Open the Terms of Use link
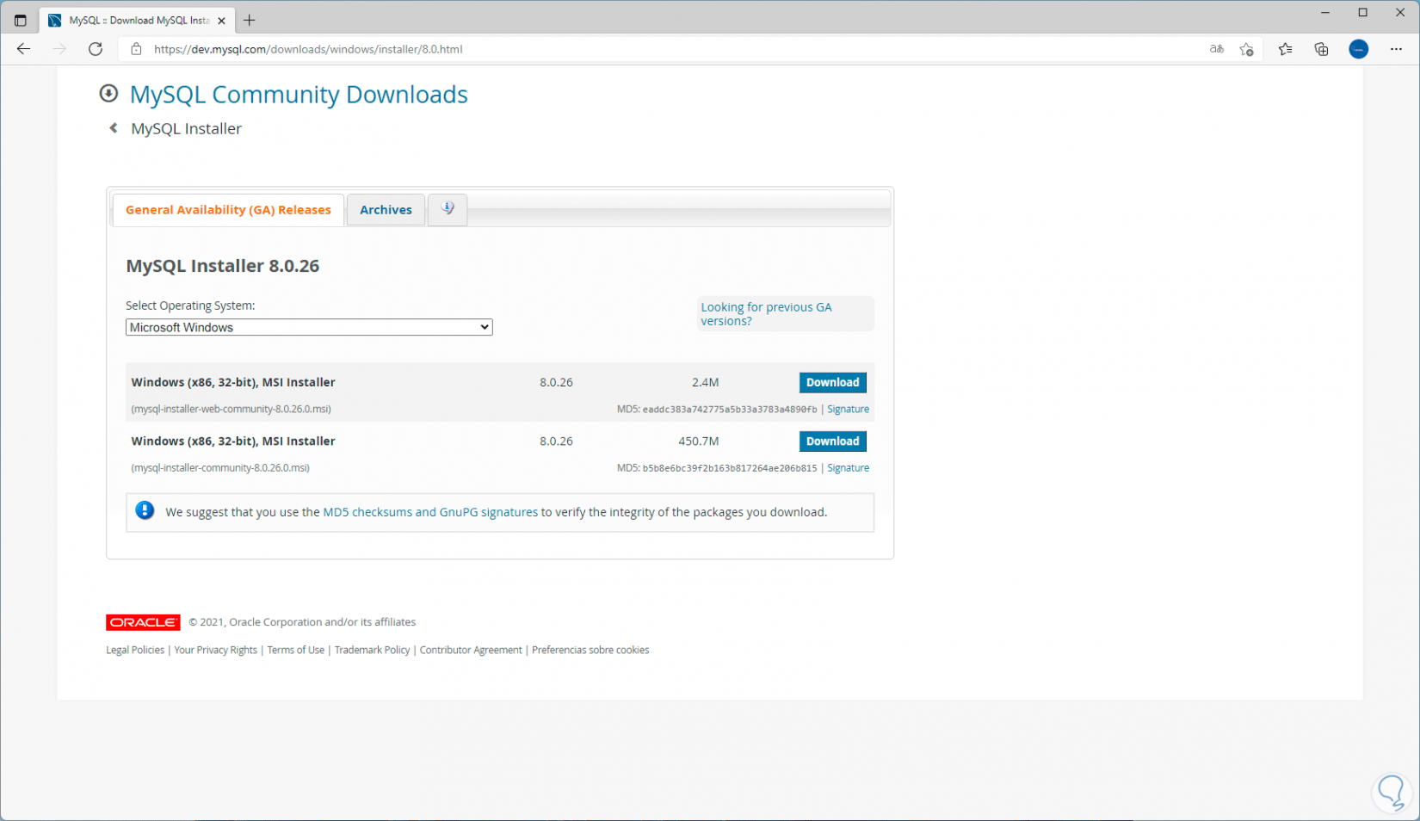This screenshot has width=1420, height=821. coord(295,650)
